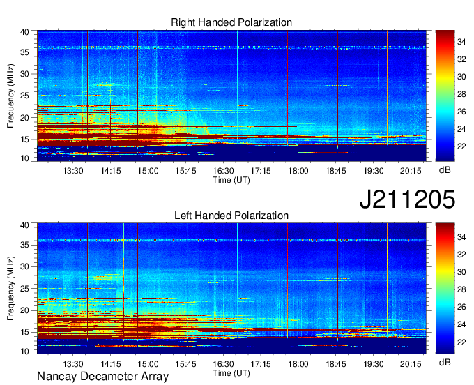
Task: Click 'Time (UT)' label under Left Handed plot
Action: [x=231, y=373]
